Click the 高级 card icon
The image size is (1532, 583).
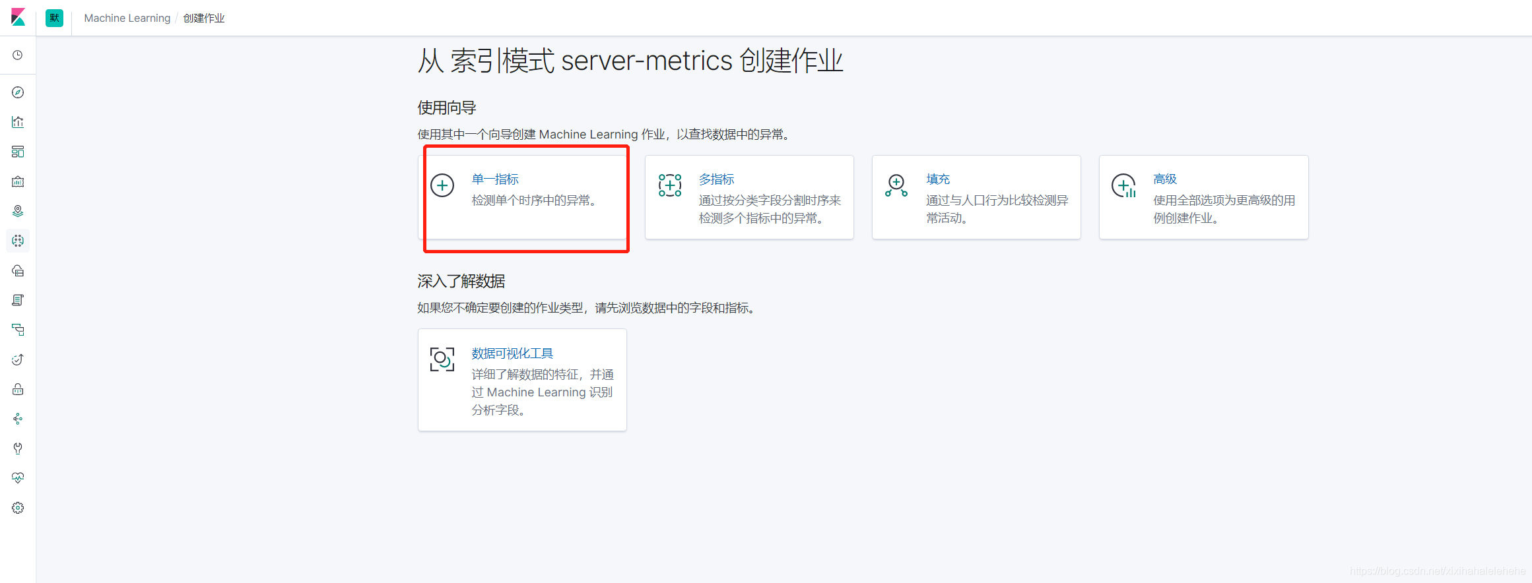tap(1123, 185)
